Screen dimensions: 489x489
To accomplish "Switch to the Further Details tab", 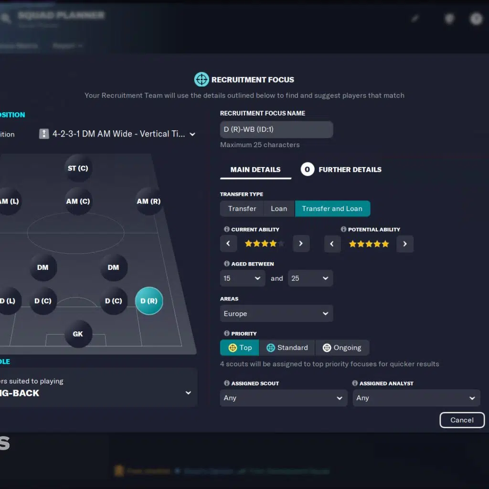I will (350, 170).
